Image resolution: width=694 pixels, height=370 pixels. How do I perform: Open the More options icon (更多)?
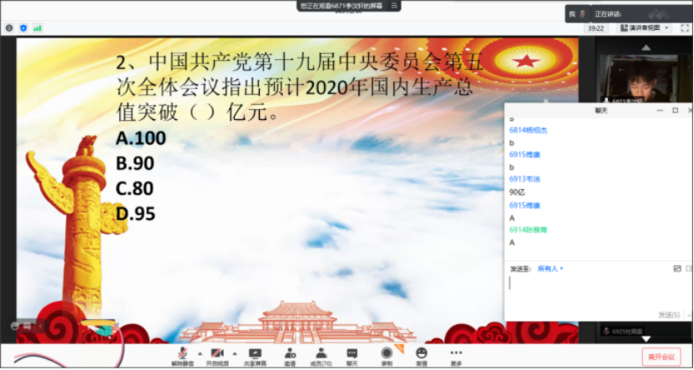pyautogui.click(x=456, y=354)
